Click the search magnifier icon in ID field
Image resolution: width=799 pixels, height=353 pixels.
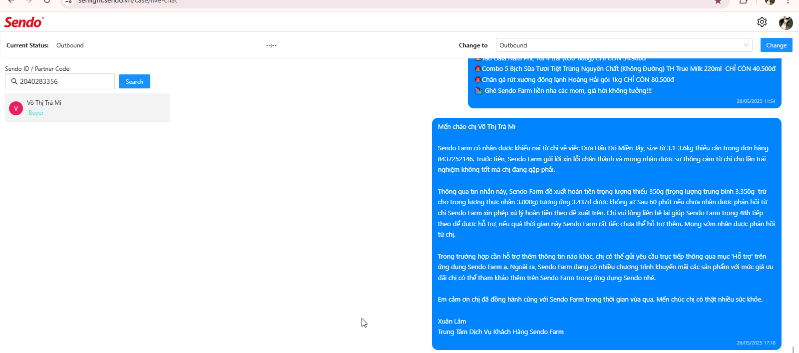pos(14,81)
